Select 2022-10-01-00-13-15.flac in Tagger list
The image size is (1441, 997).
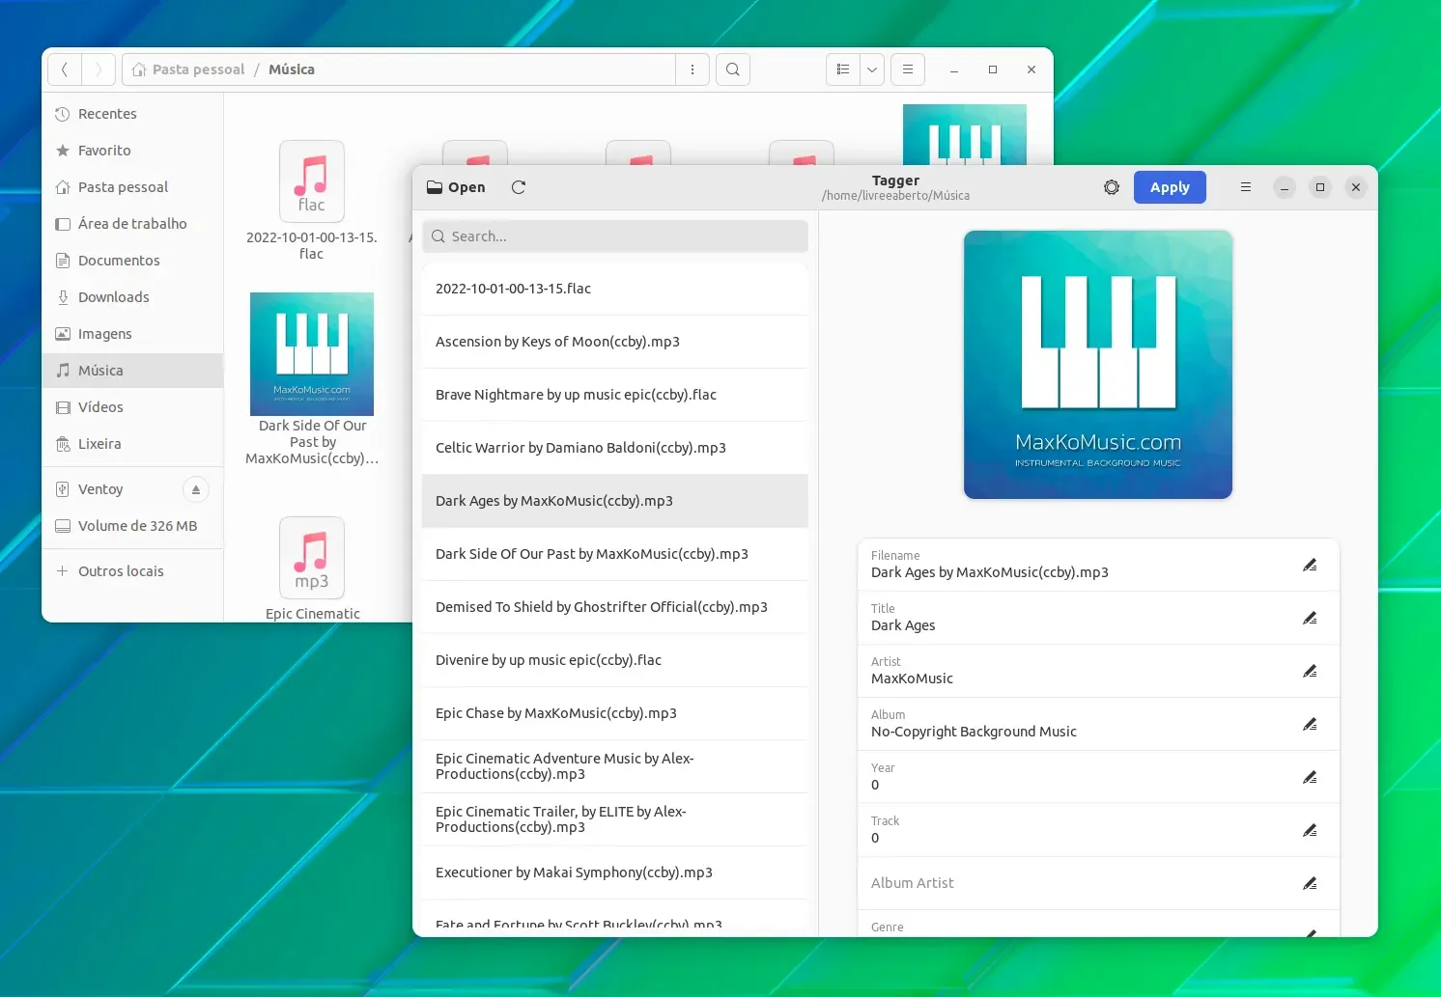point(615,289)
